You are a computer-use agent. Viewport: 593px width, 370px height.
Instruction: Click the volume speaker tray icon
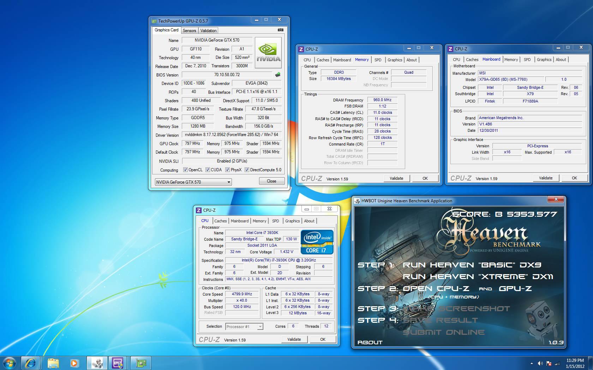pyautogui.click(x=540, y=363)
